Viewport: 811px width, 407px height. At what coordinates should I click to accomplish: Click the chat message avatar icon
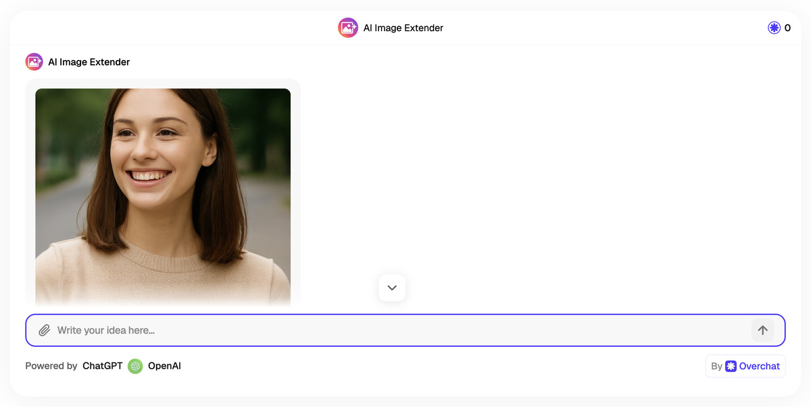pos(34,62)
